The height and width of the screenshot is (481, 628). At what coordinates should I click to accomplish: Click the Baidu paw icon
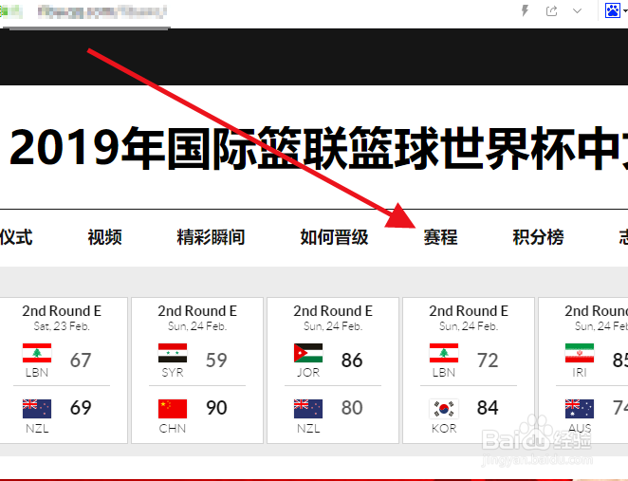pyautogui.click(x=613, y=10)
